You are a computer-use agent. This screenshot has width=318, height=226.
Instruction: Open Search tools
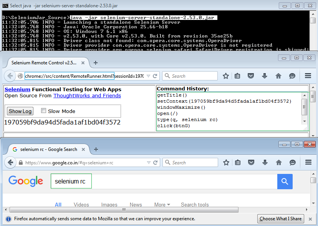point(195,205)
